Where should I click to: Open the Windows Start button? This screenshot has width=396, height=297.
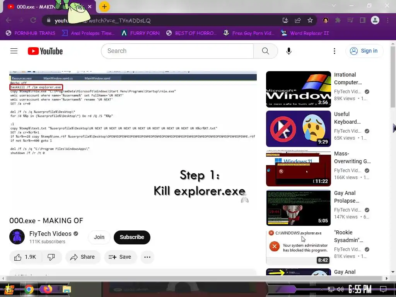(9, 289)
